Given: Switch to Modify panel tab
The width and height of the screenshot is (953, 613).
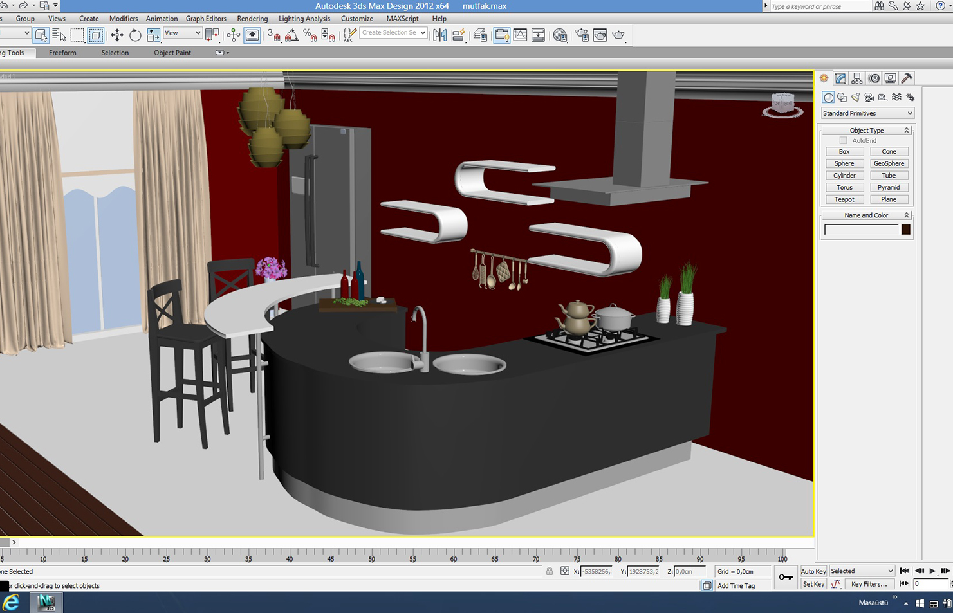Looking at the screenshot, I should tap(840, 78).
